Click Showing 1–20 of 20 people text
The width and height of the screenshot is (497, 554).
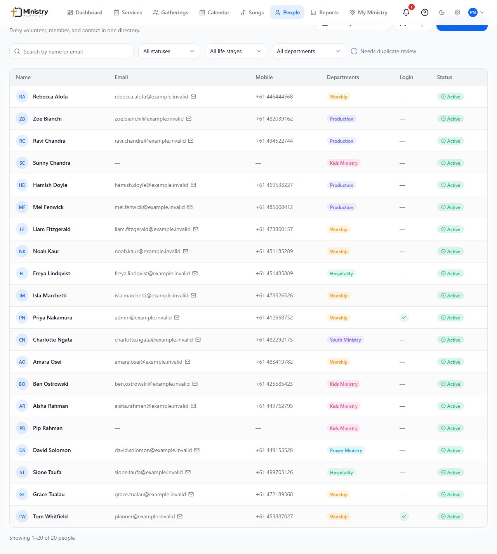pos(42,538)
